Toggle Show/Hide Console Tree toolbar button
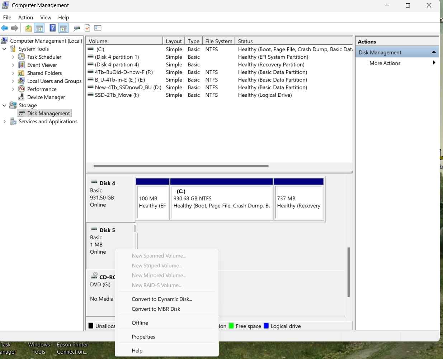Screen dimensions: 443x359 [x=39, y=28]
